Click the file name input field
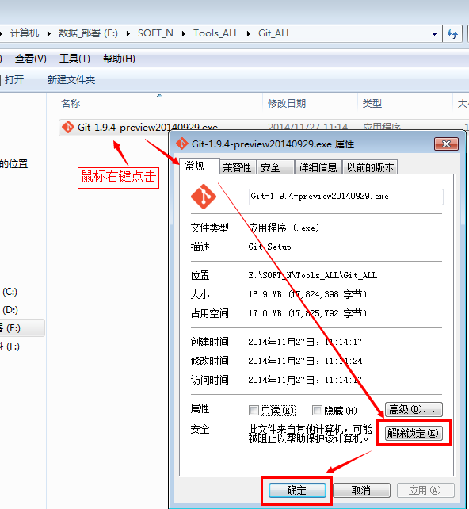The image size is (469, 509). (x=345, y=197)
